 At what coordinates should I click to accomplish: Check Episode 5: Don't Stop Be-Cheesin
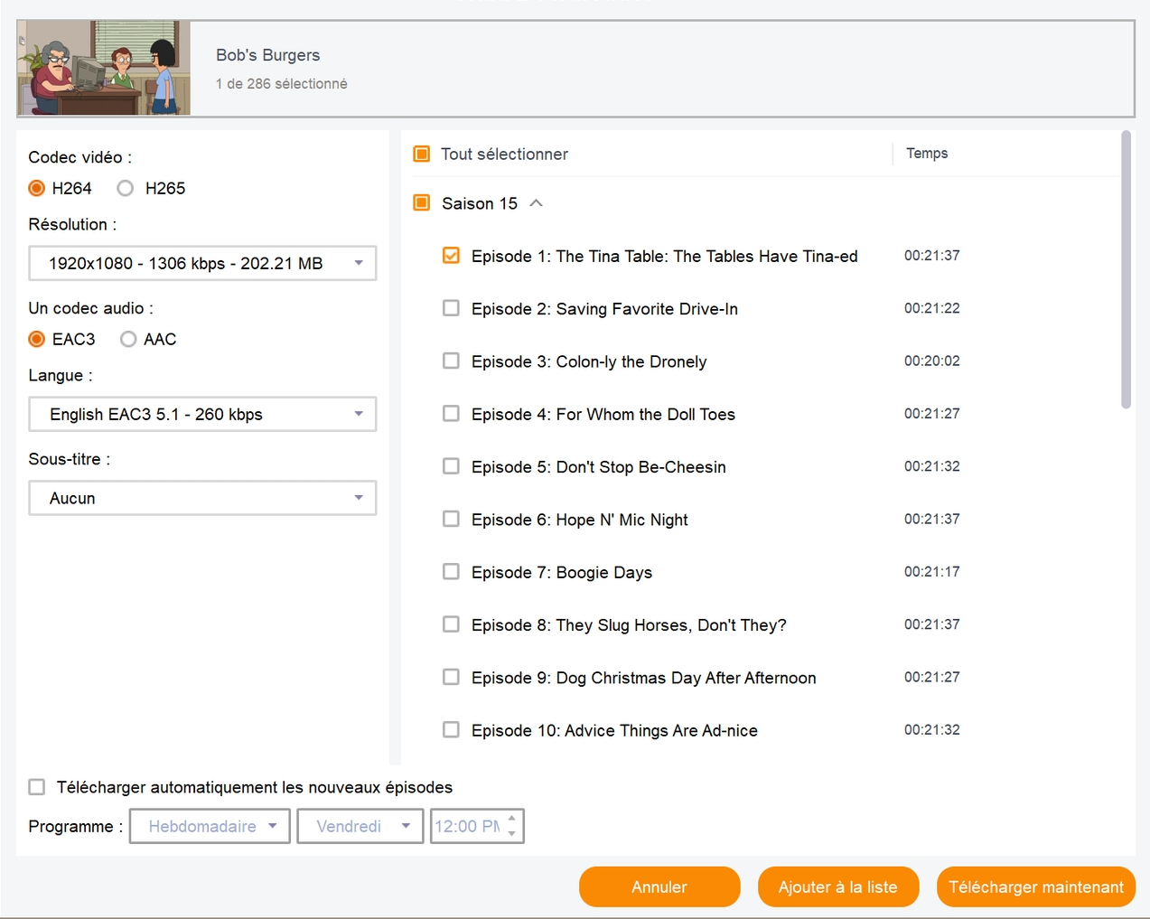[x=451, y=466]
